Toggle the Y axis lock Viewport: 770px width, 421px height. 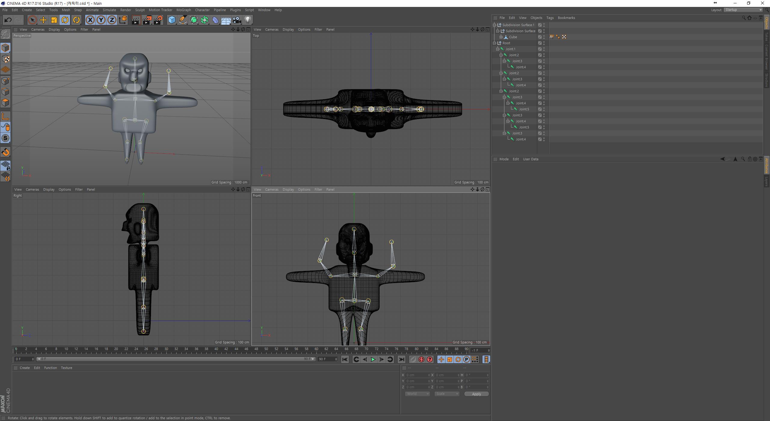101,20
